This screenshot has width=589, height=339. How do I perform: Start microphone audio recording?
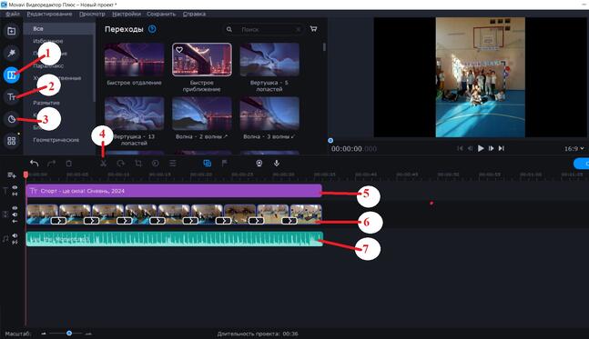[x=277, y=163]
